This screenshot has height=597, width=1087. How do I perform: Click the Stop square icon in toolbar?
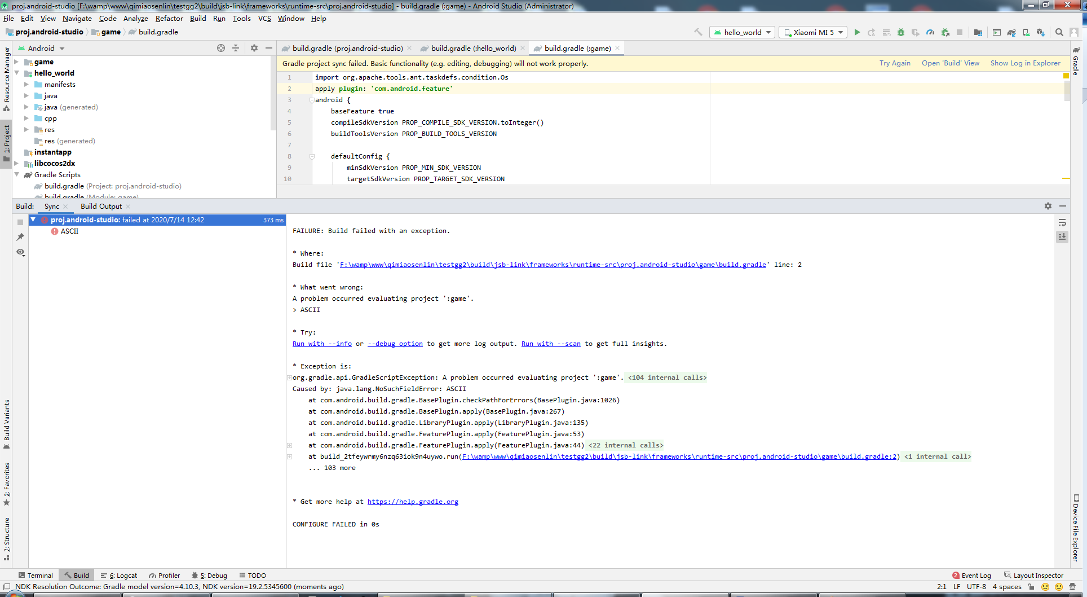tap(960, 32)
